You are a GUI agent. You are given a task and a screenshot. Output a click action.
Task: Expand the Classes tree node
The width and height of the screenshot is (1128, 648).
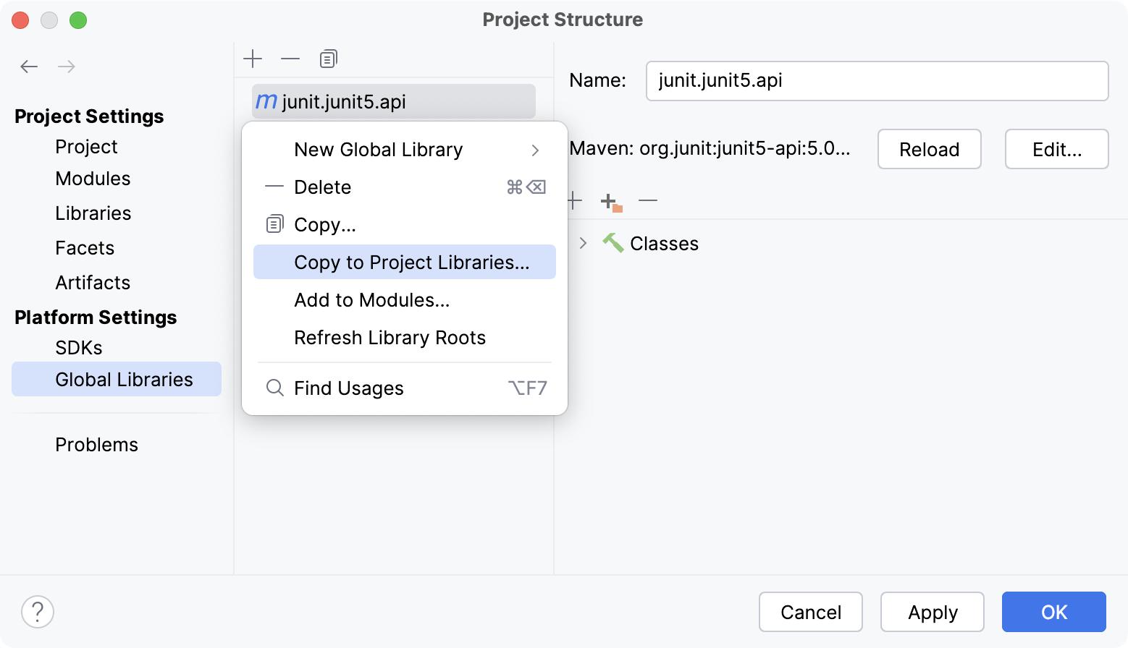coord(583,243)
